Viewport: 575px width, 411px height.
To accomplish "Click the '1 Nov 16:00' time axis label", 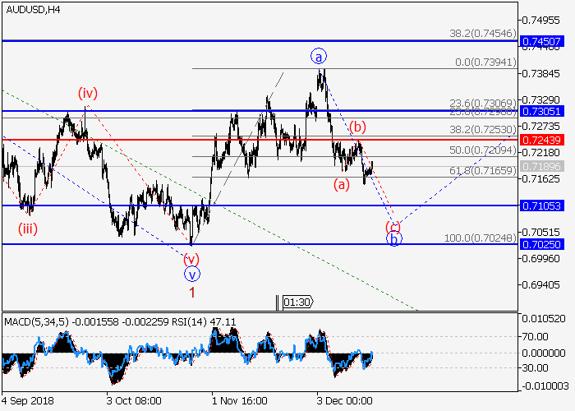I will (x=239, y=400).
